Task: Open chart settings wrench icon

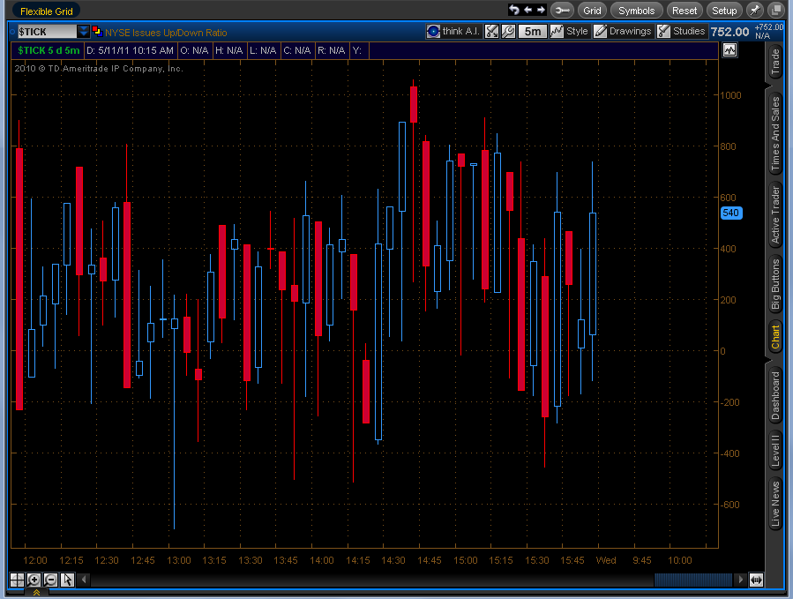Action: click(x=508, y=32)
